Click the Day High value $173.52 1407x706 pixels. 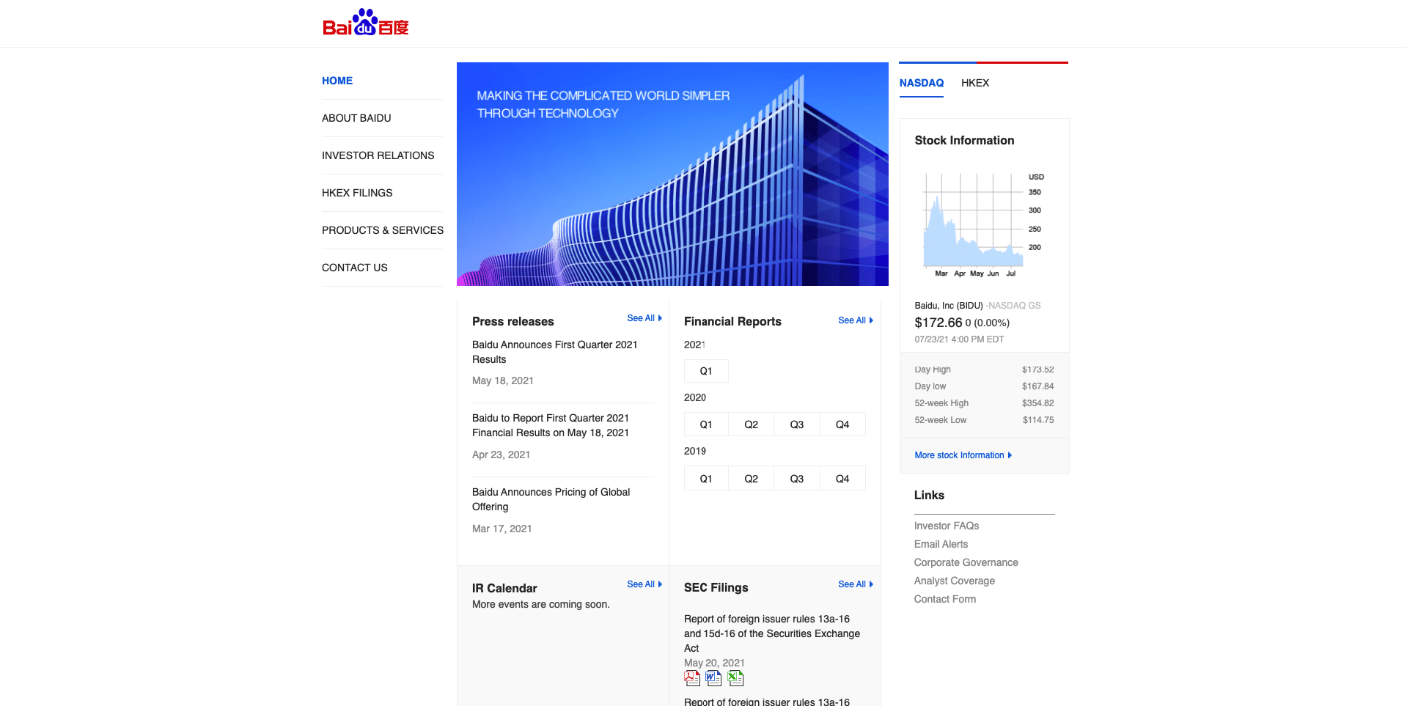point(1037,369)
